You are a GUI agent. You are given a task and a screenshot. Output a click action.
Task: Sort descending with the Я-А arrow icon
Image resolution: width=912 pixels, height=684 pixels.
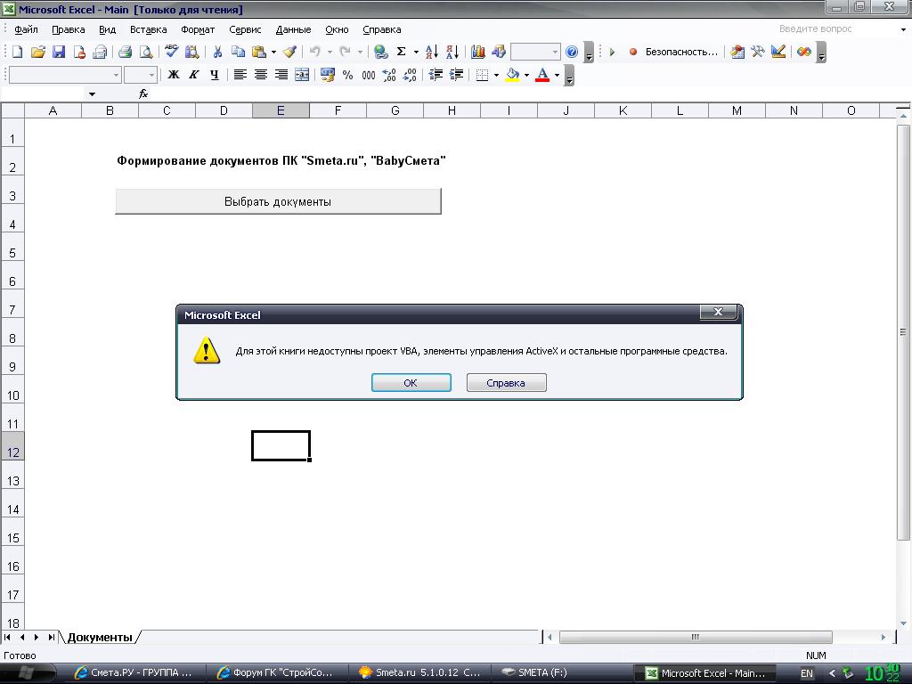pyautogui.click(x=452, y=52)
